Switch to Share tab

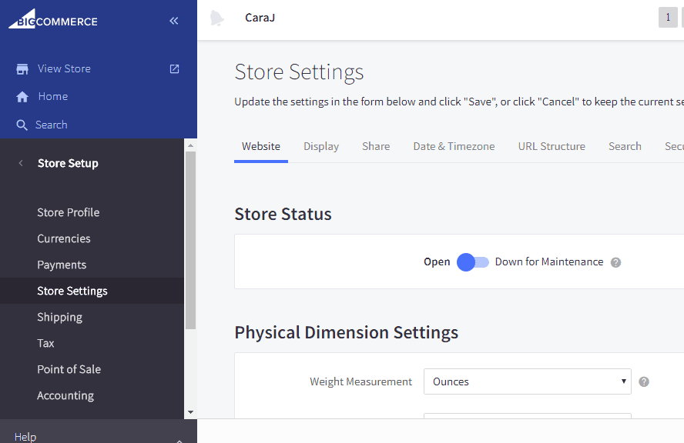376,146
